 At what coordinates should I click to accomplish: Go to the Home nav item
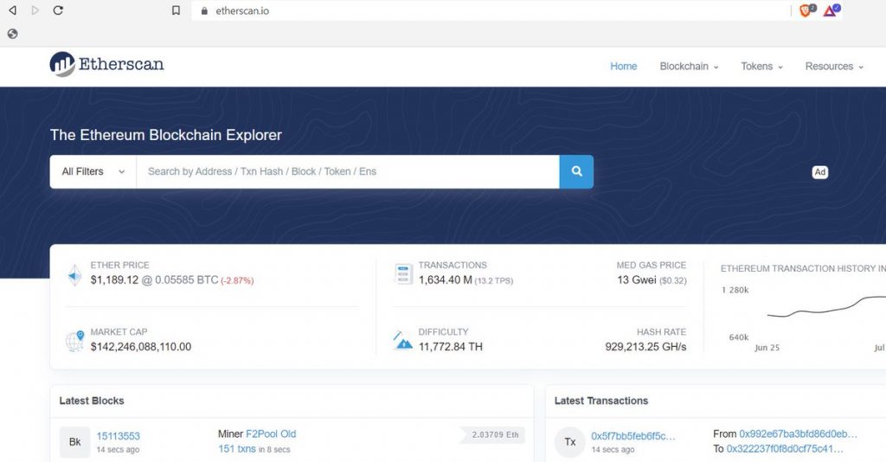click(623, 66)
